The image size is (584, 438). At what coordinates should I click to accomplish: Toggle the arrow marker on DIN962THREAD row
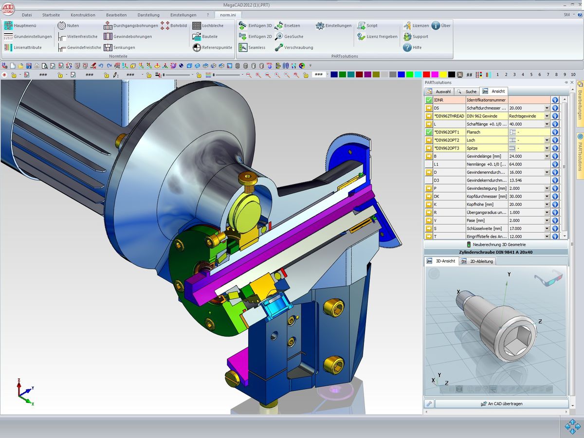pyautogui.click(x=429, y=116)
